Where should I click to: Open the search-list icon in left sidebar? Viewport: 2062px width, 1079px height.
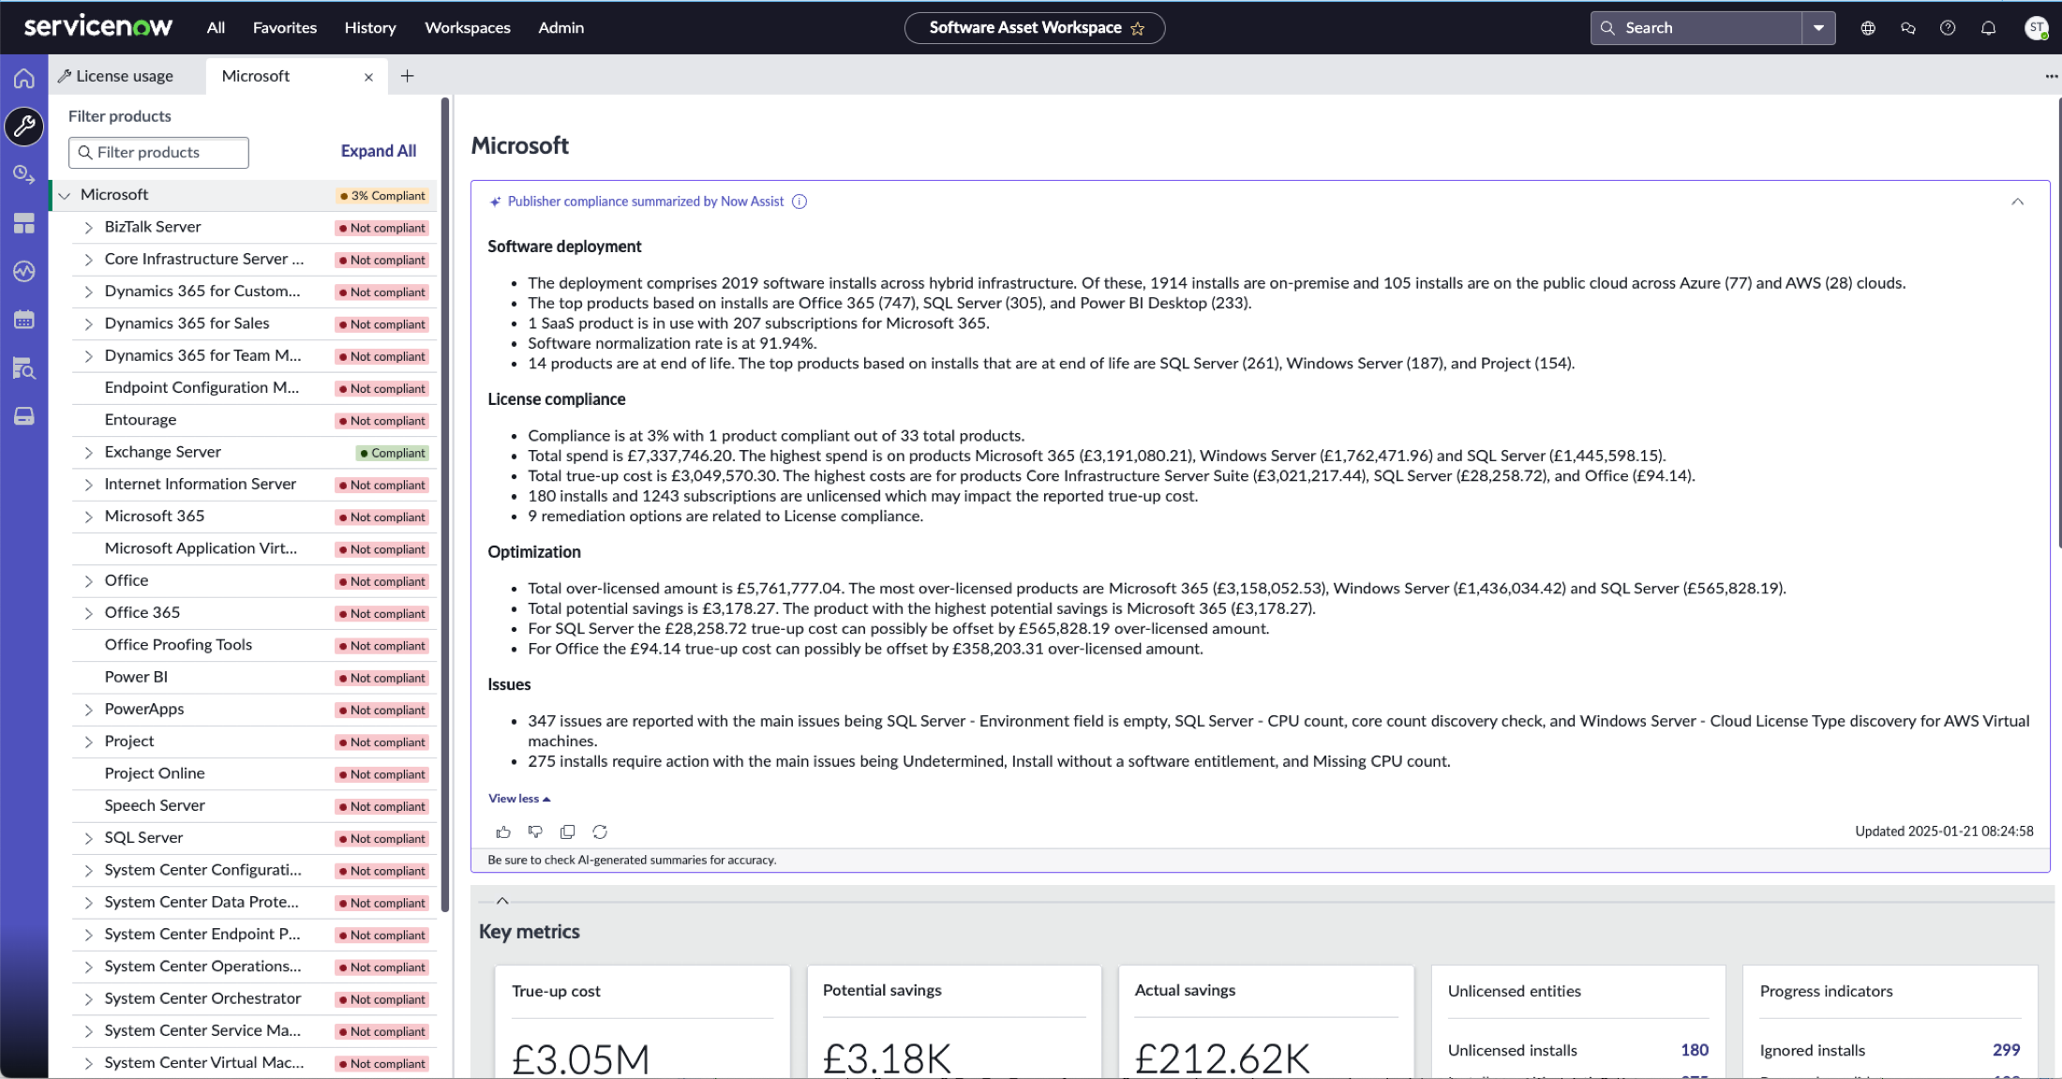[24, 368]
